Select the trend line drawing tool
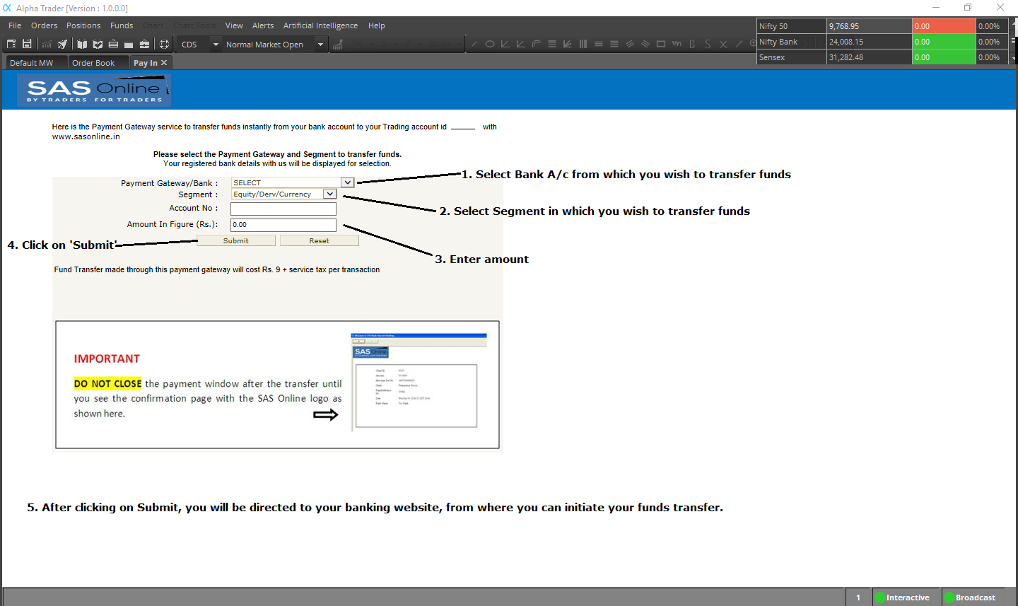 [x=474, y=44]
